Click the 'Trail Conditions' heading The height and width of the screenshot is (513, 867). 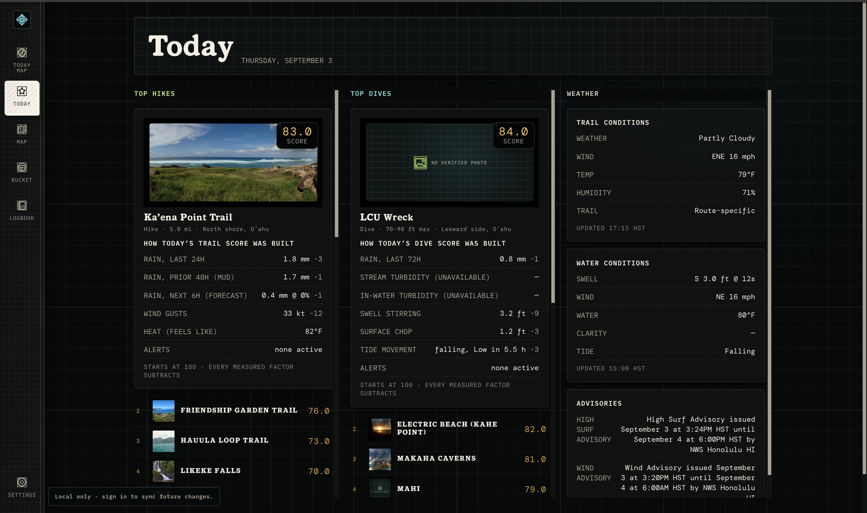pos(612,123)
